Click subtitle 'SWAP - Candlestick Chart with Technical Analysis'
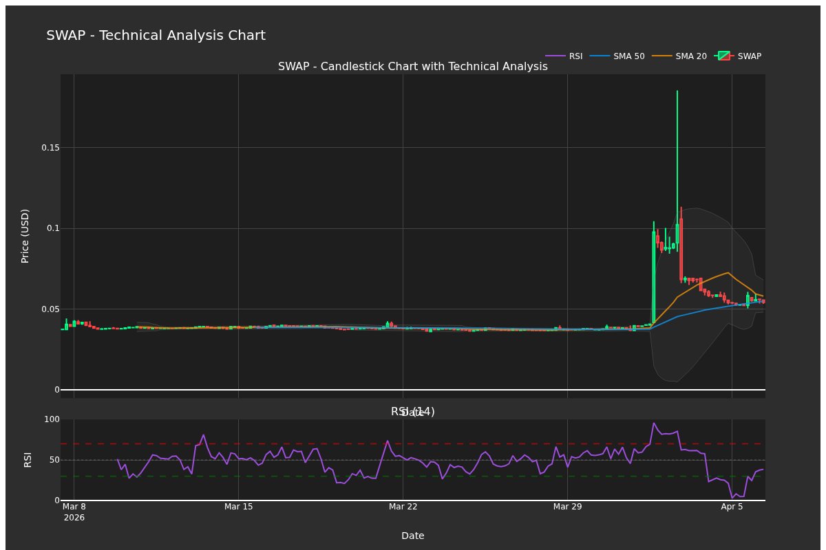 pos(413,67)
